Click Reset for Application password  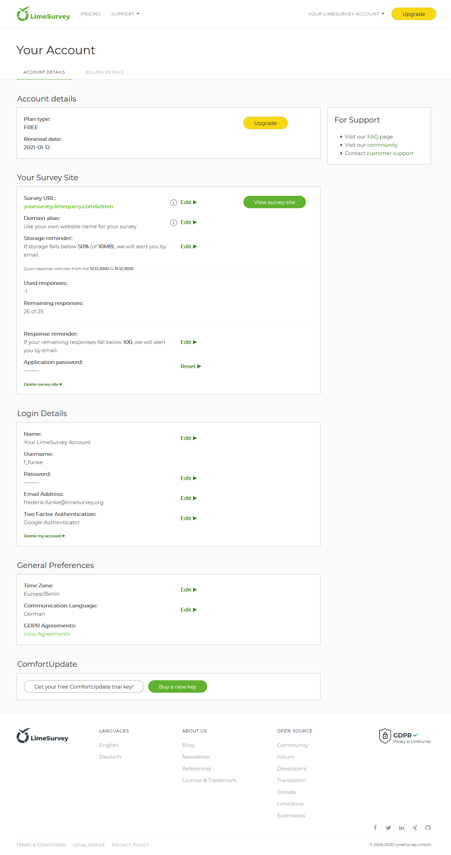(191, 366)
